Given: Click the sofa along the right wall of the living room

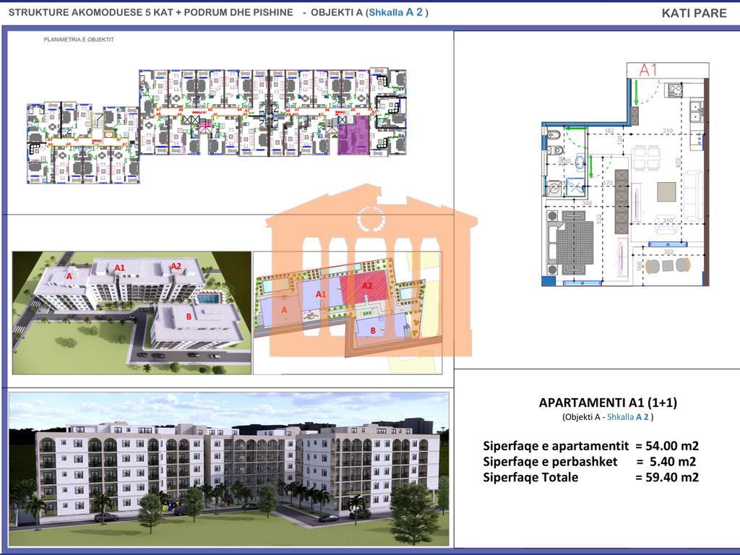Looking at the screenshot, I should (x=693, y=197).
